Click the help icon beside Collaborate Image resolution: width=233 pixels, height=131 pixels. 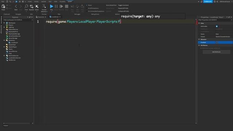click(214, 1)
